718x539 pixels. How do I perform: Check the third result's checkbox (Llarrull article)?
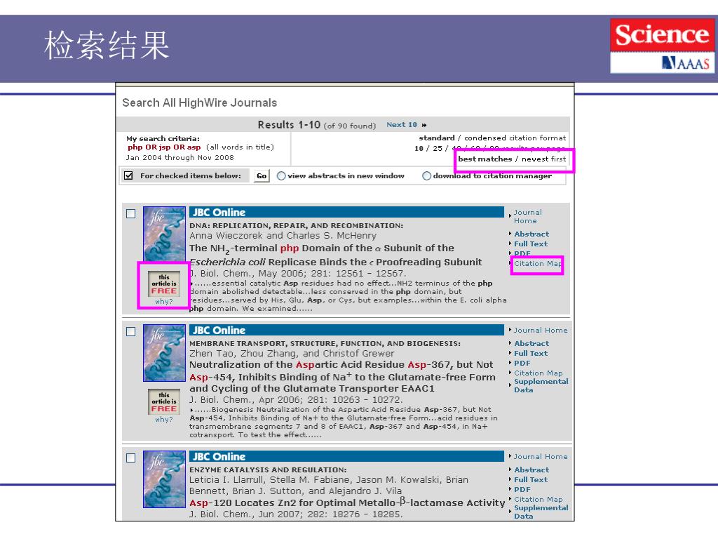coord(131,458)
